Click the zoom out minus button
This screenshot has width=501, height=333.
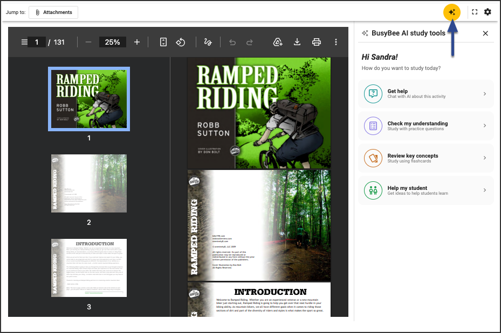pyautogui.click(x=88, y=42)
